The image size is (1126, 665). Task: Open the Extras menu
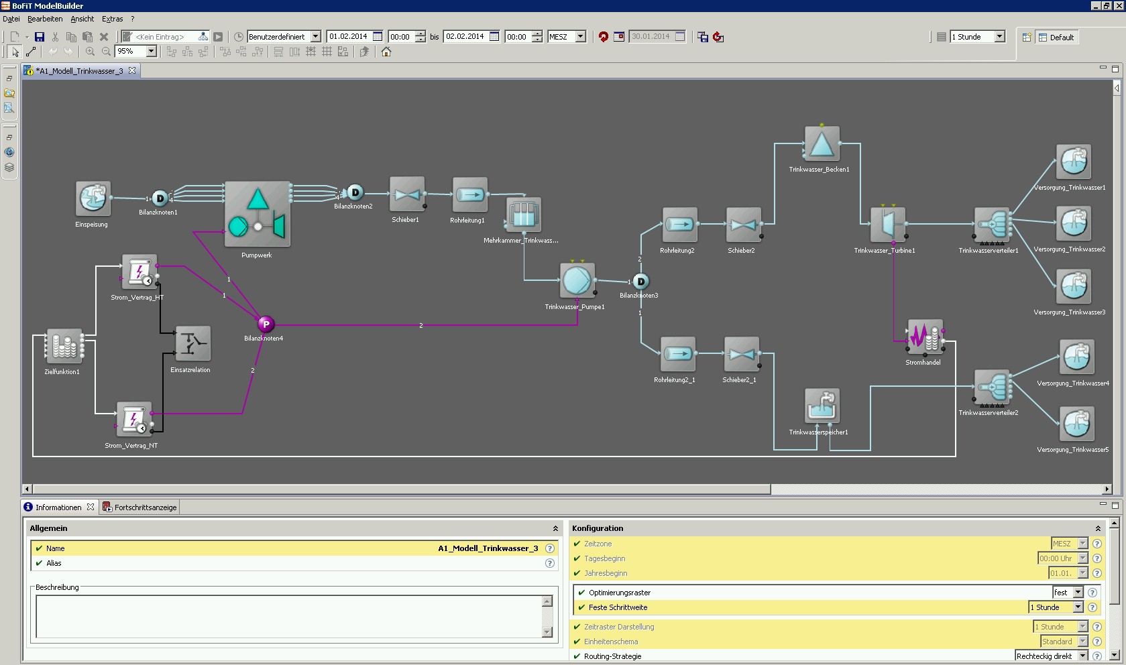click(112, 19)
